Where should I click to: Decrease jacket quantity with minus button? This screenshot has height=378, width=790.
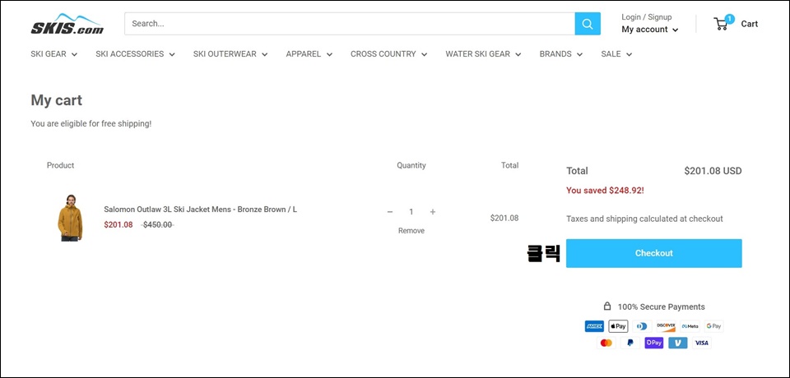tap(389, 212)
